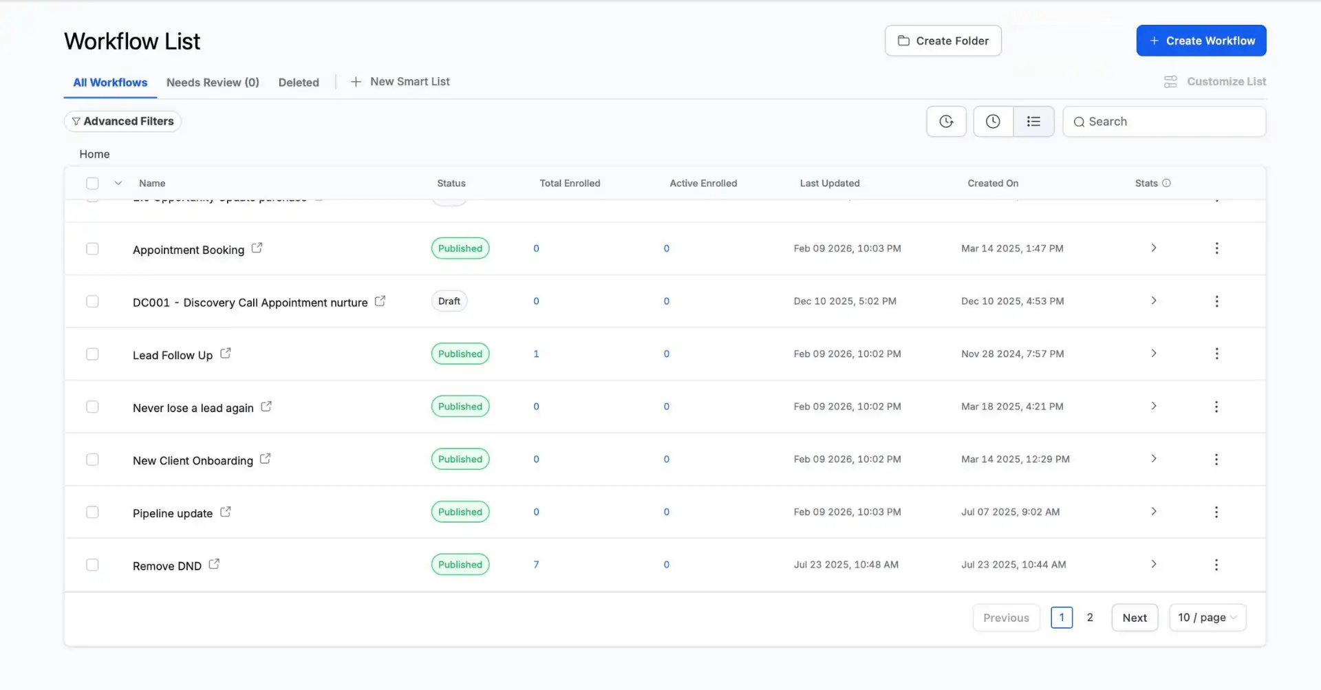
Task: Open kebab menu for Pipeline update workflow
Action: [1216, 512]
